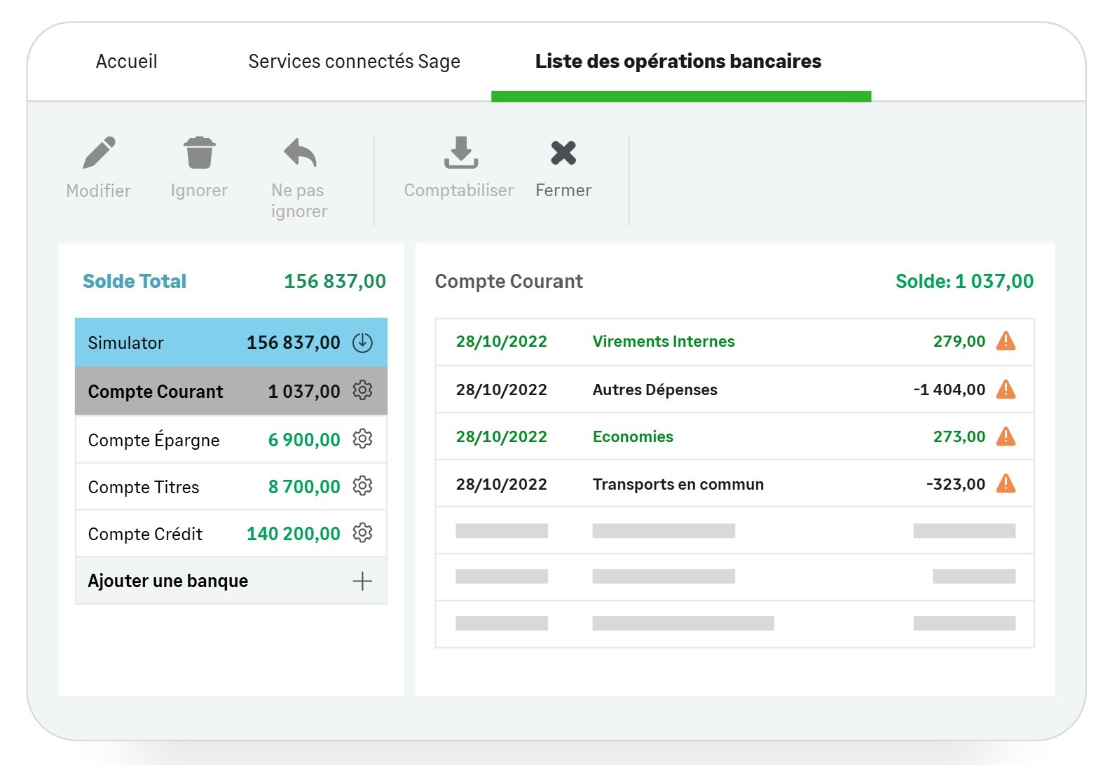
Task: Click Ajouter une banque
Action: pyautogui.click(x=168, y=581)
